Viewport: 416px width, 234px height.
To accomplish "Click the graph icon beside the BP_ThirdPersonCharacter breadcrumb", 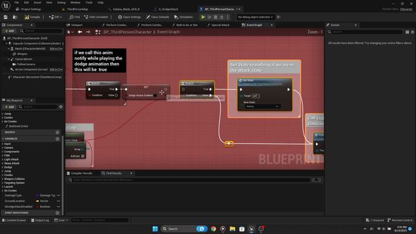I will [98, 32].
